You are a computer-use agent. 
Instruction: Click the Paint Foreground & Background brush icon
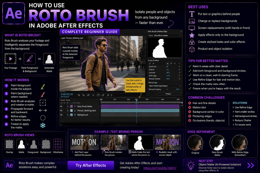coord(30,59)
